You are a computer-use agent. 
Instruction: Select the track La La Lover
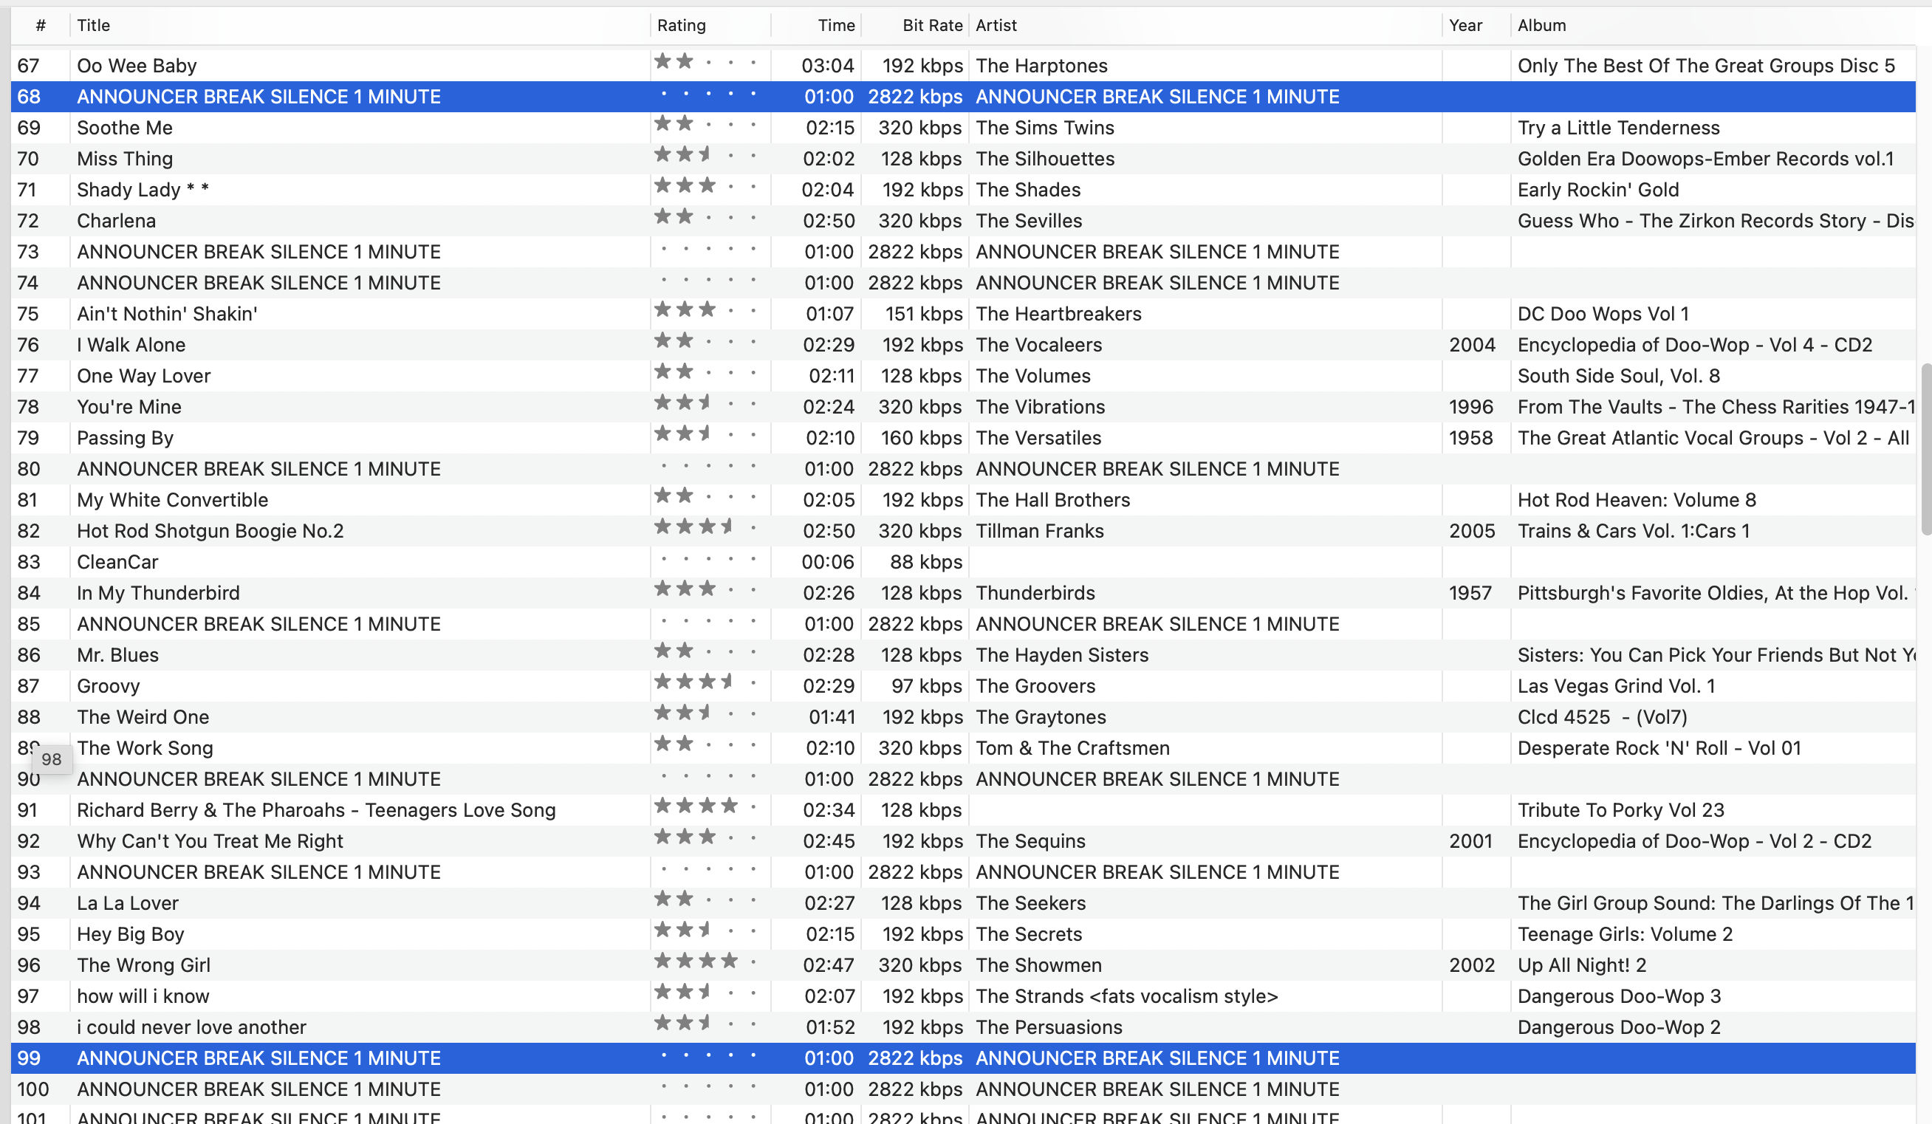[x=127, y=903]
